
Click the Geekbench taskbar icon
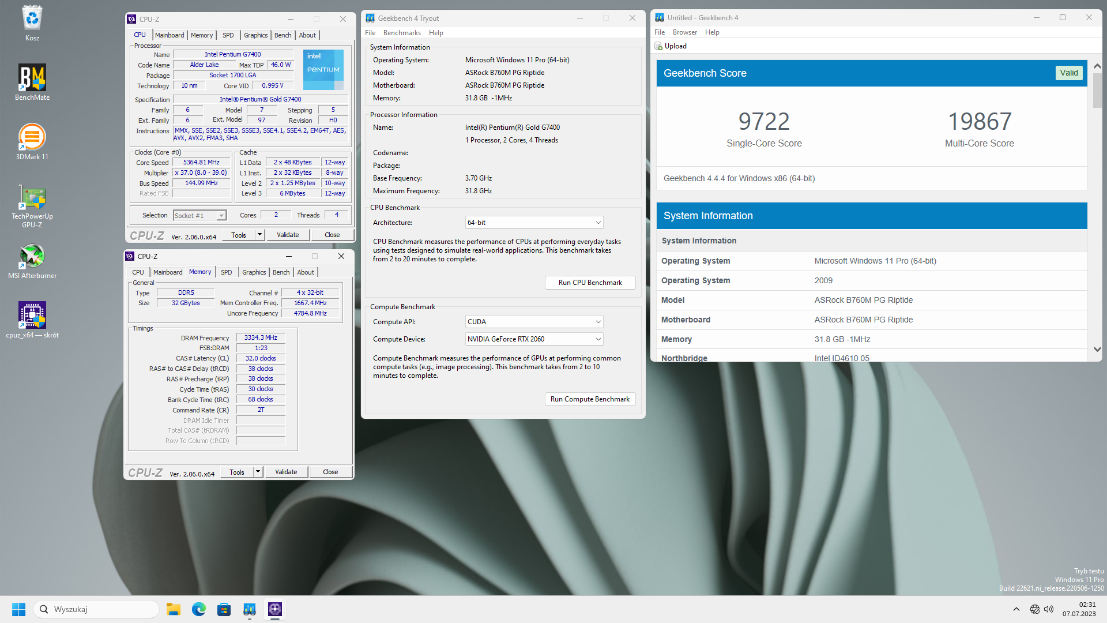250,609
